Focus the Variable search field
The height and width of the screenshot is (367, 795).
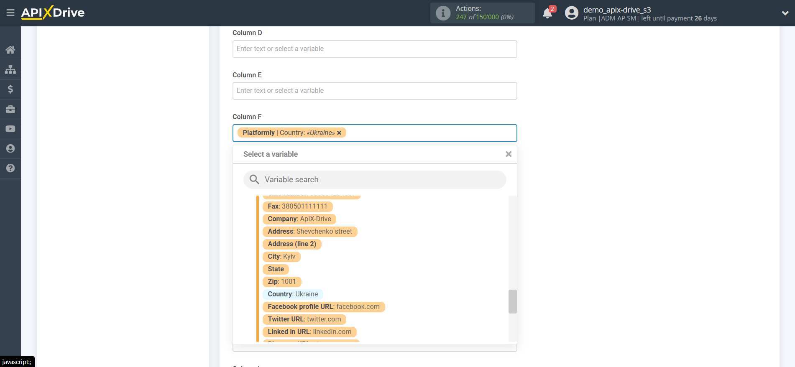[x=375, y=180]
